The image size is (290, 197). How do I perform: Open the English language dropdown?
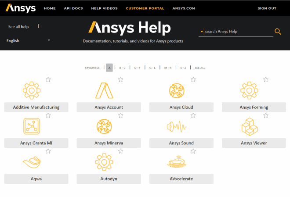tap(28, 40)
